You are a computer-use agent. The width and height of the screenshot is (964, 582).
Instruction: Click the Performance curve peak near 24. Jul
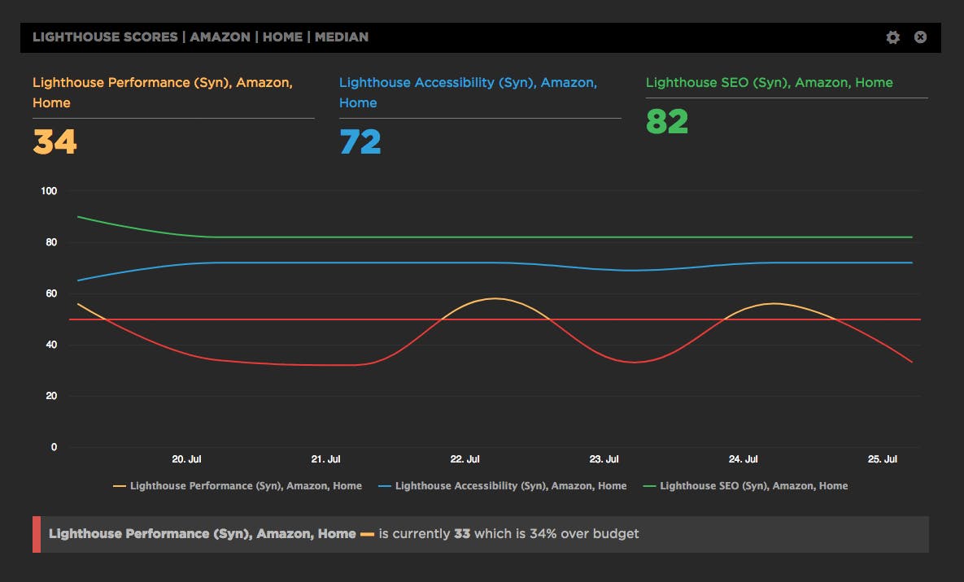(774, 303)
